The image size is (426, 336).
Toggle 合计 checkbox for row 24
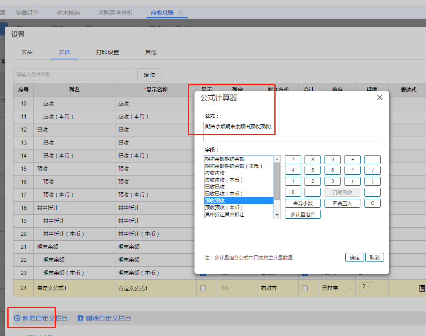(305, 288)
